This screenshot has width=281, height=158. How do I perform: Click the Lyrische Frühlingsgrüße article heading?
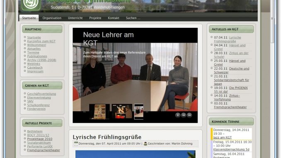[107, 137]
